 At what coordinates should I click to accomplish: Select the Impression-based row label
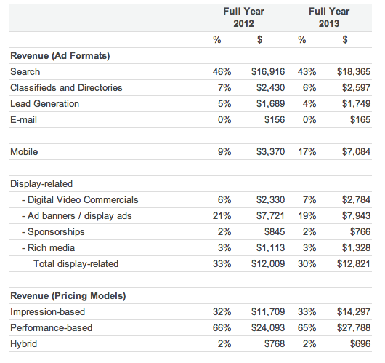point(48,312)
